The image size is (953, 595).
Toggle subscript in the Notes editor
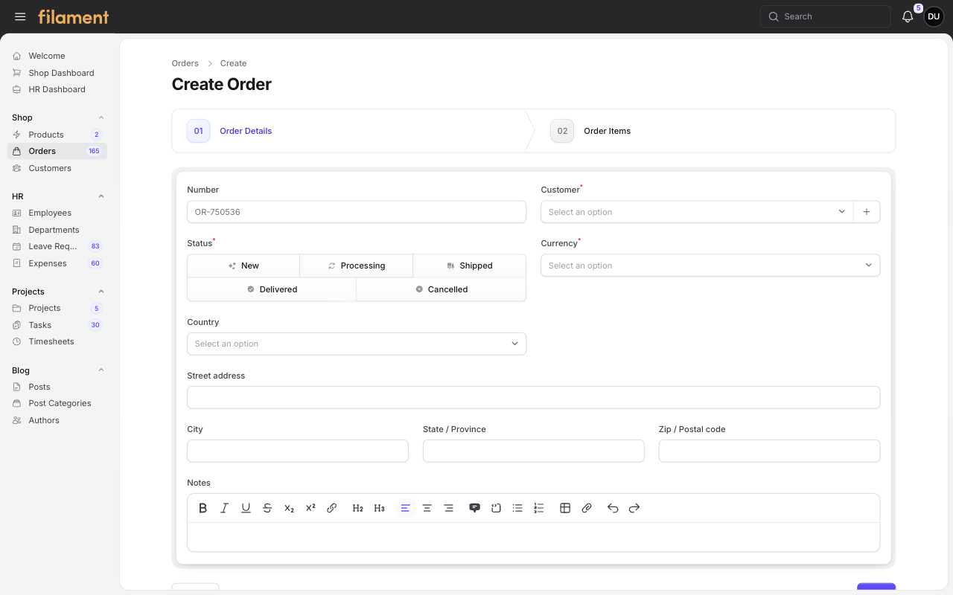click(289, 508)
